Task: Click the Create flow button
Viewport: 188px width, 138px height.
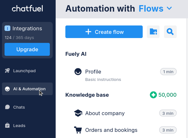Action: click(x=104, y=32)
